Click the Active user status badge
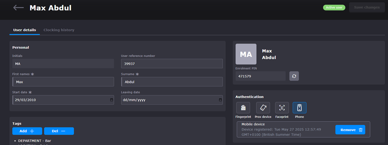The width and height of the screenshot is (388, 145). click(x=334, y=8)
